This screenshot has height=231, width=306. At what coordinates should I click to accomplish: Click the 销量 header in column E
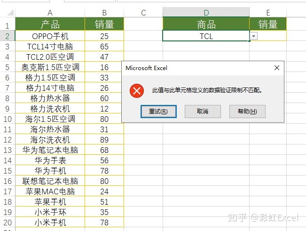coord(268,24)
